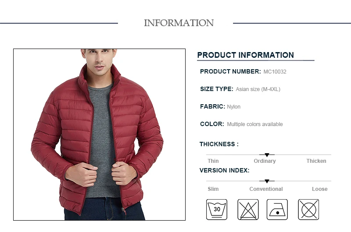Select the Slim version label
The width and height of the screenshot is (351, 232).
213,189
